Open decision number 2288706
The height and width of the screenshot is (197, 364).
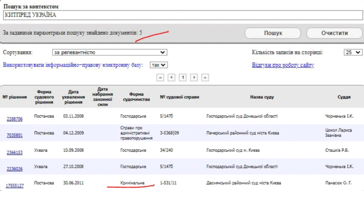pyautogui.click(x=14, y=119)
